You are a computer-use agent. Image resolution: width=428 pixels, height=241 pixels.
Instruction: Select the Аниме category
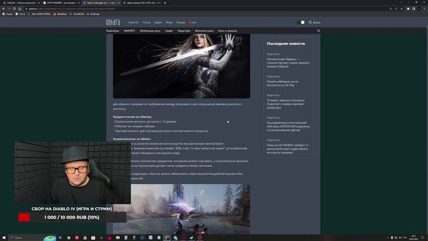tap(169, 31)
